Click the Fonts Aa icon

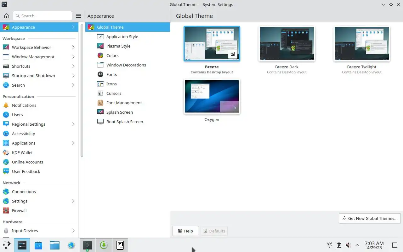[x=100, y=74]
